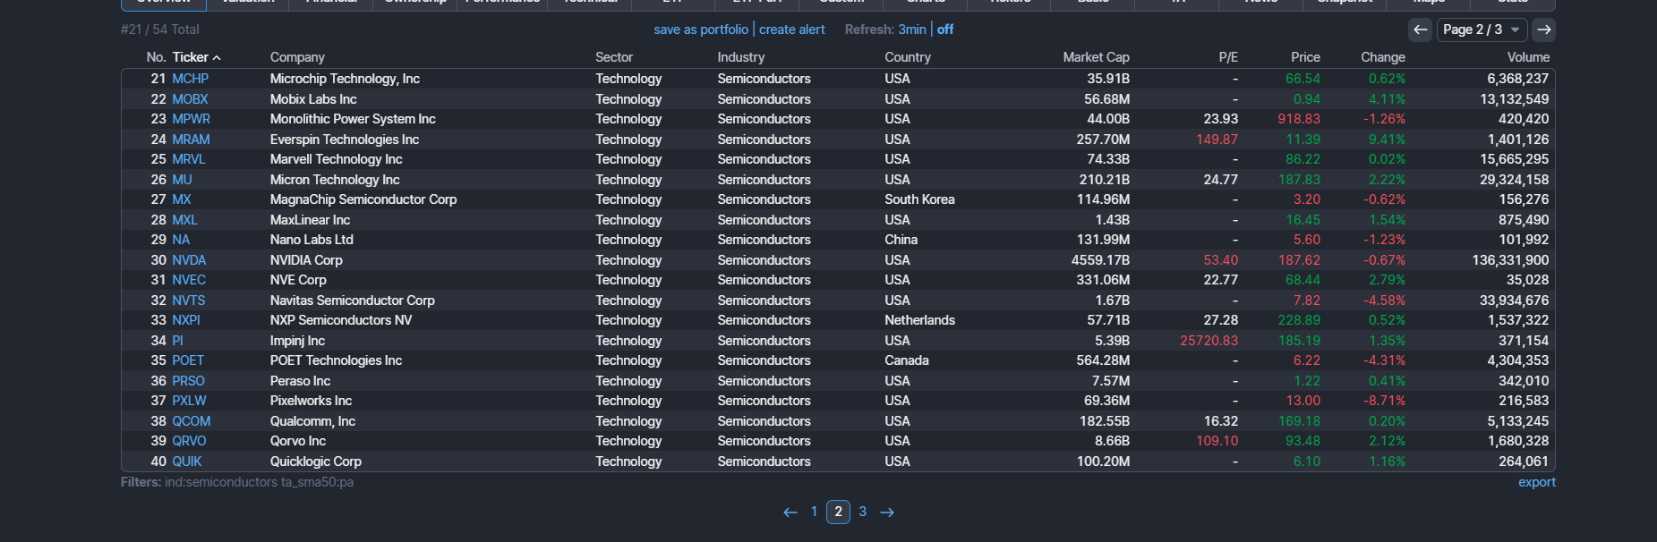
Task: Sort by the Country column header
Action: pos(908,57)
